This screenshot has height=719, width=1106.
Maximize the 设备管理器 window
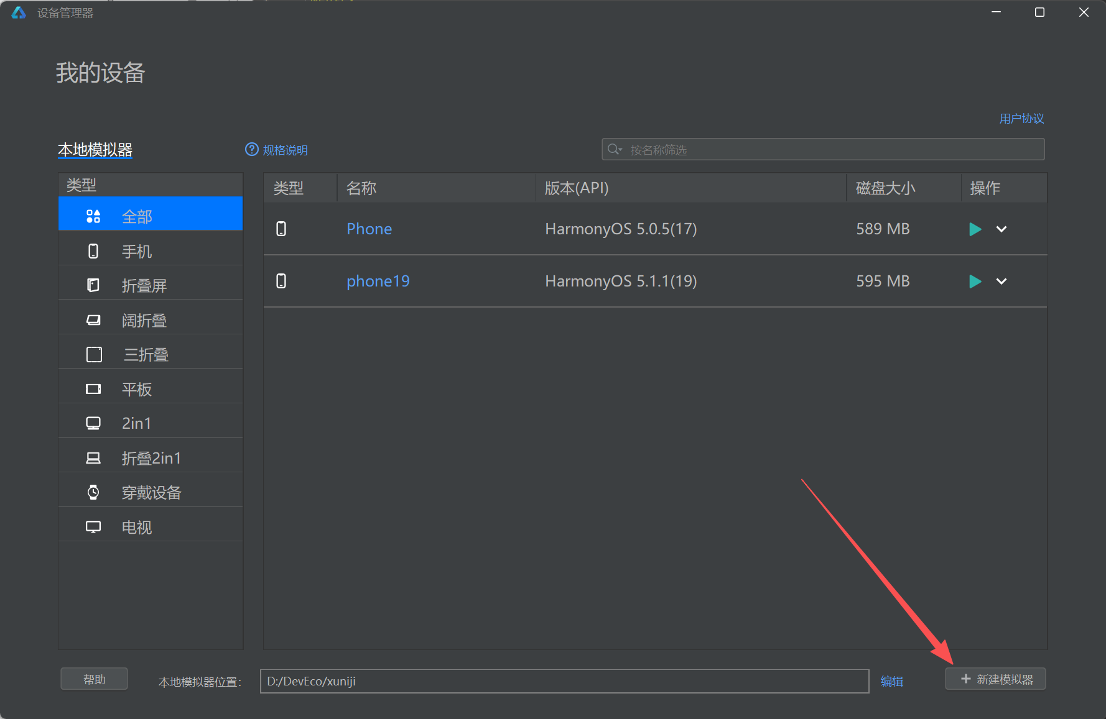tap(1039, 12)
